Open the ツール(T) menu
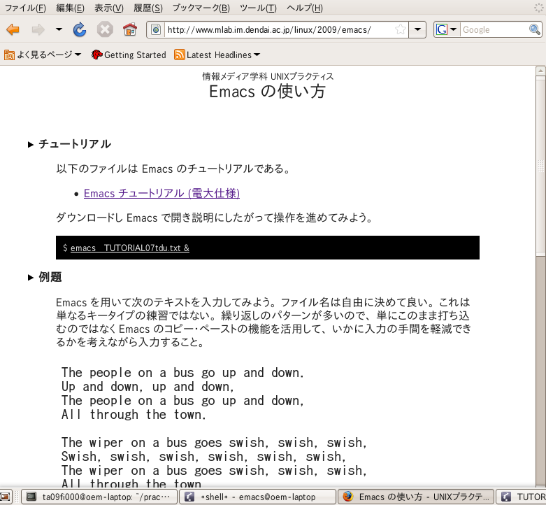This screenshot has height=505, width=546. pos(258,8)
